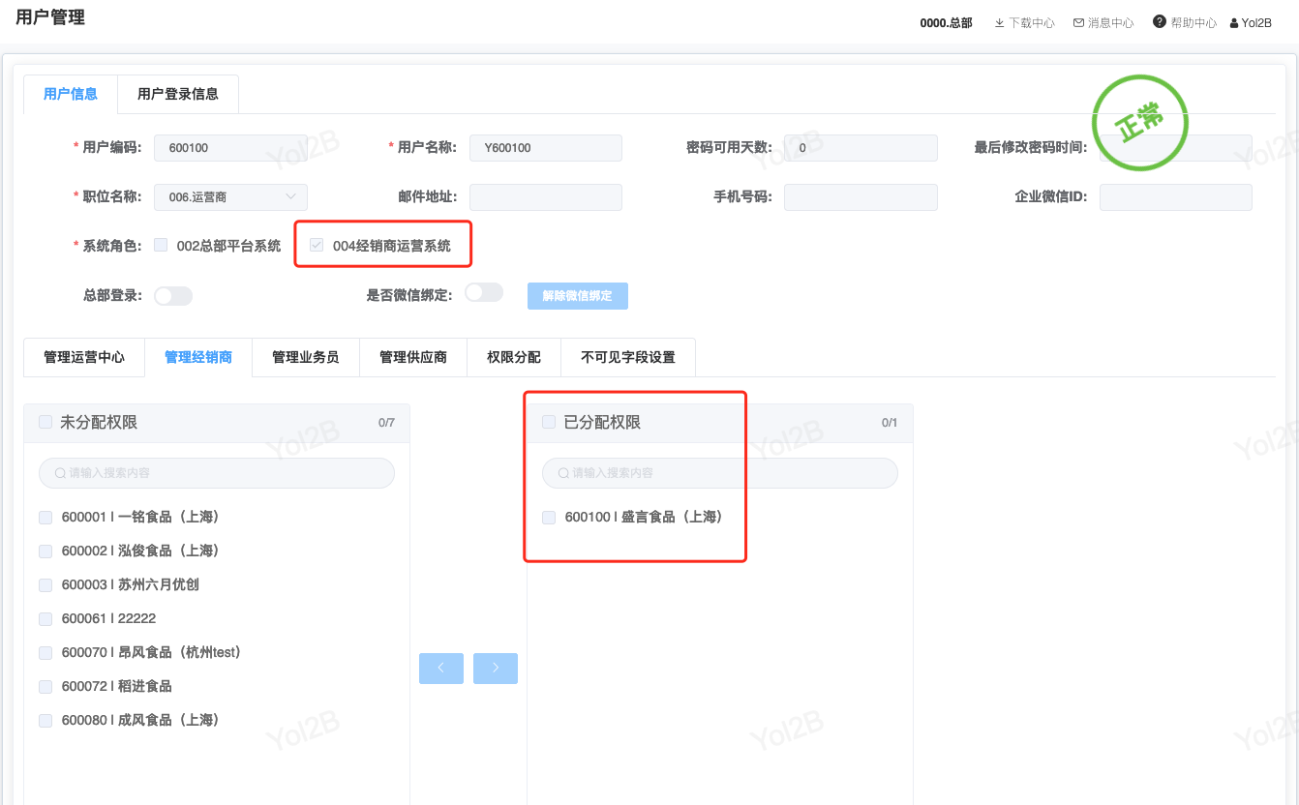Click the move-right arrow transfer button
Screen dimensions: 1299x805
(x=496, y=669)
